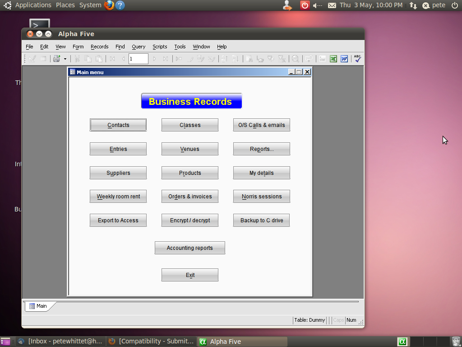Export to Word toolbar icon
Image resolution: width=462 pixels, height=347 pixels.
pyautogui.click(x=344, y=59)
